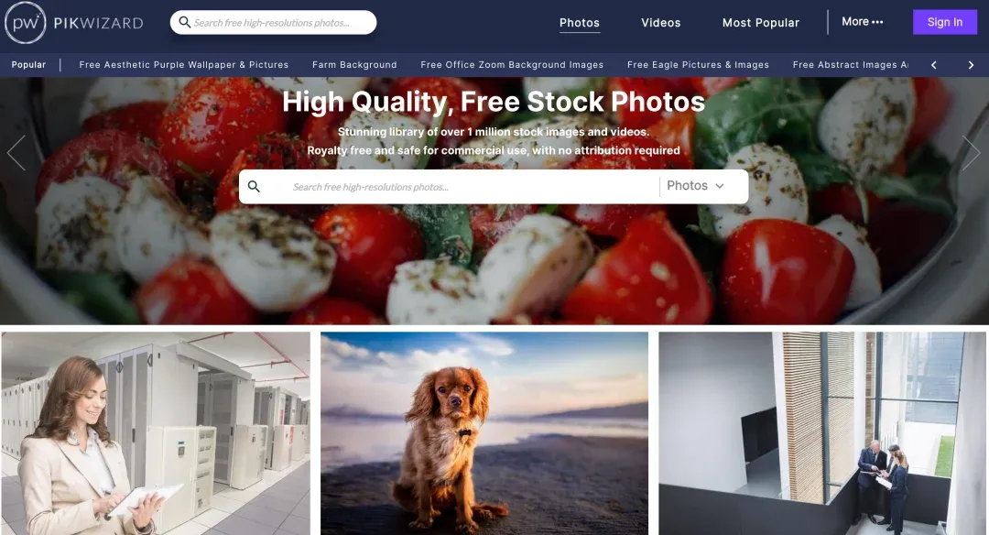Move popular tags left with chevron
989x535 pixels.
(934, 65)
